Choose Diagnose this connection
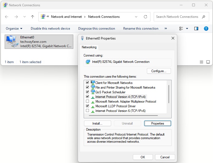 [x=97, y=29]
